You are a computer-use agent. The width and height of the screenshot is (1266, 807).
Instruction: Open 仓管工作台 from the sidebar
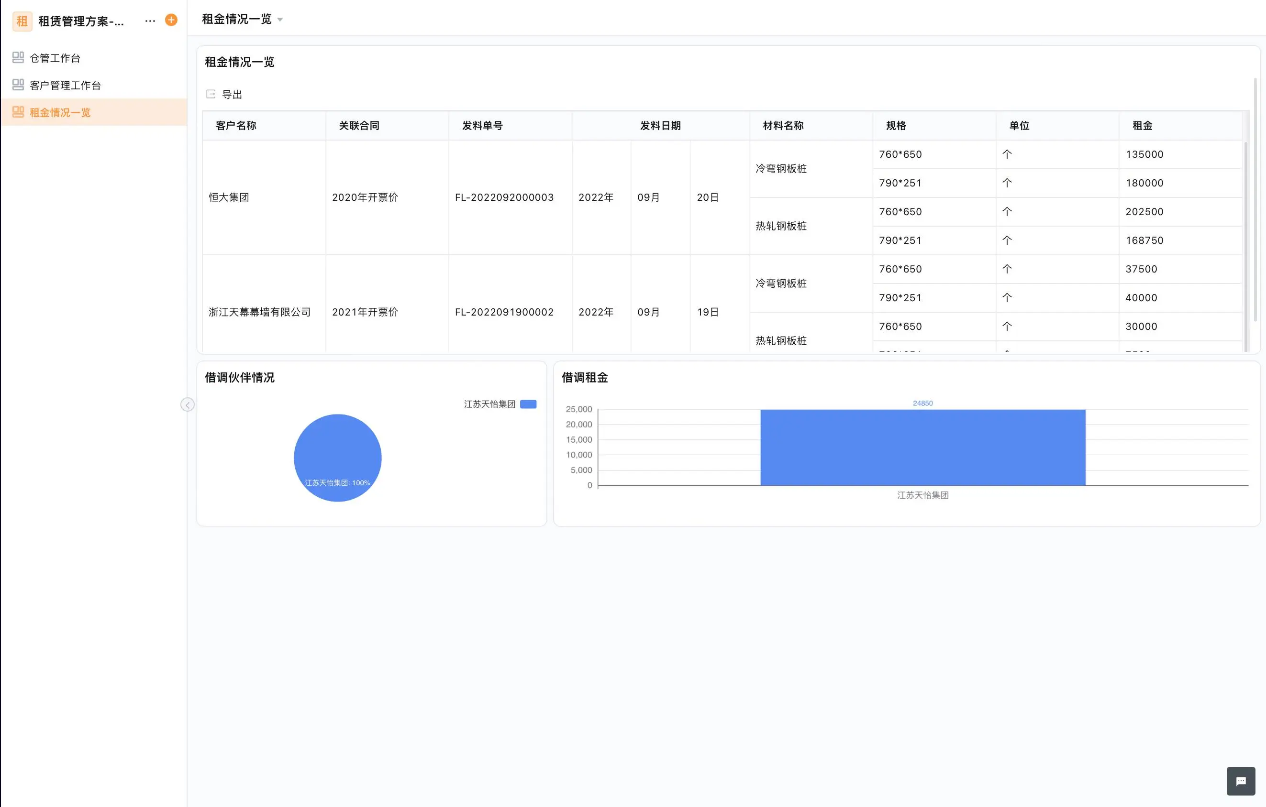55,58
